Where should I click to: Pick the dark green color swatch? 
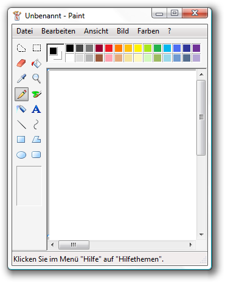(157, 48)
